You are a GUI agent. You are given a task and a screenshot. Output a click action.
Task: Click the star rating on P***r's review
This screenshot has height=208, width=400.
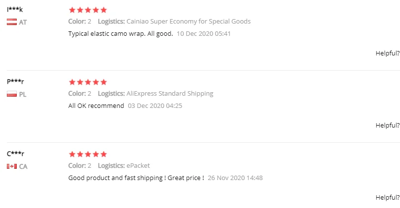pos(87,82)
